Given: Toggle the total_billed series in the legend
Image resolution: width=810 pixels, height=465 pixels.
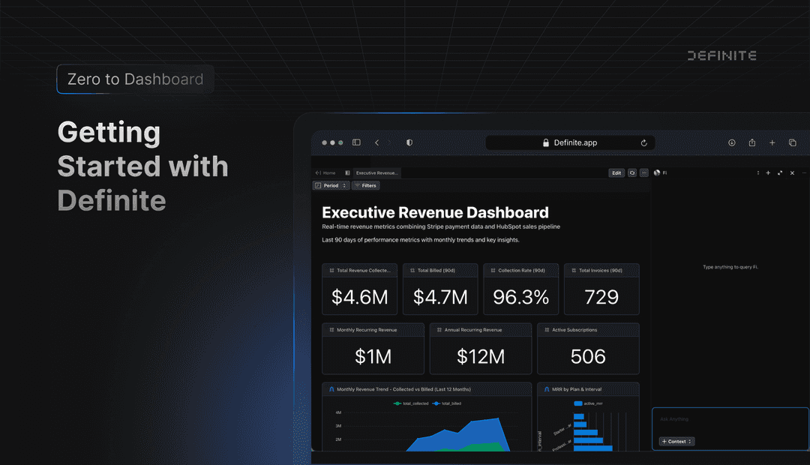Looking at the screenshot, I should (451, 403).
